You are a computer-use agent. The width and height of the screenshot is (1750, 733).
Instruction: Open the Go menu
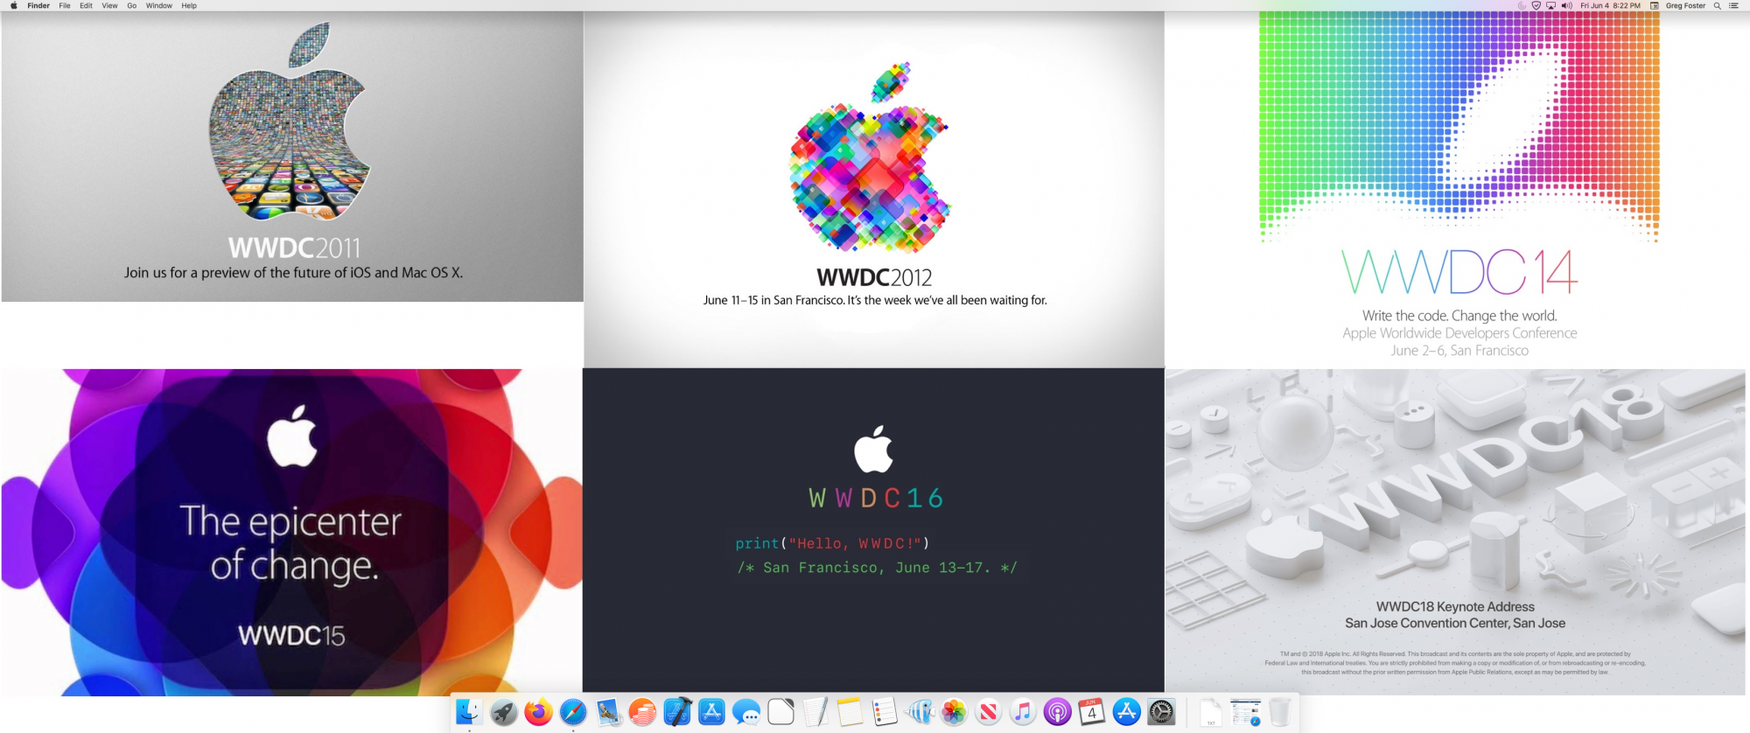(132, 5)
